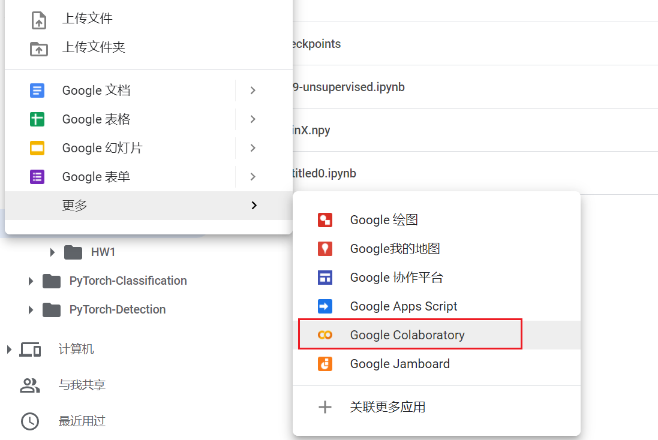Click the green Google Sheets icon
Image resolution: width=658 pixels, height=440 pixels.
[x=37, y=119]
